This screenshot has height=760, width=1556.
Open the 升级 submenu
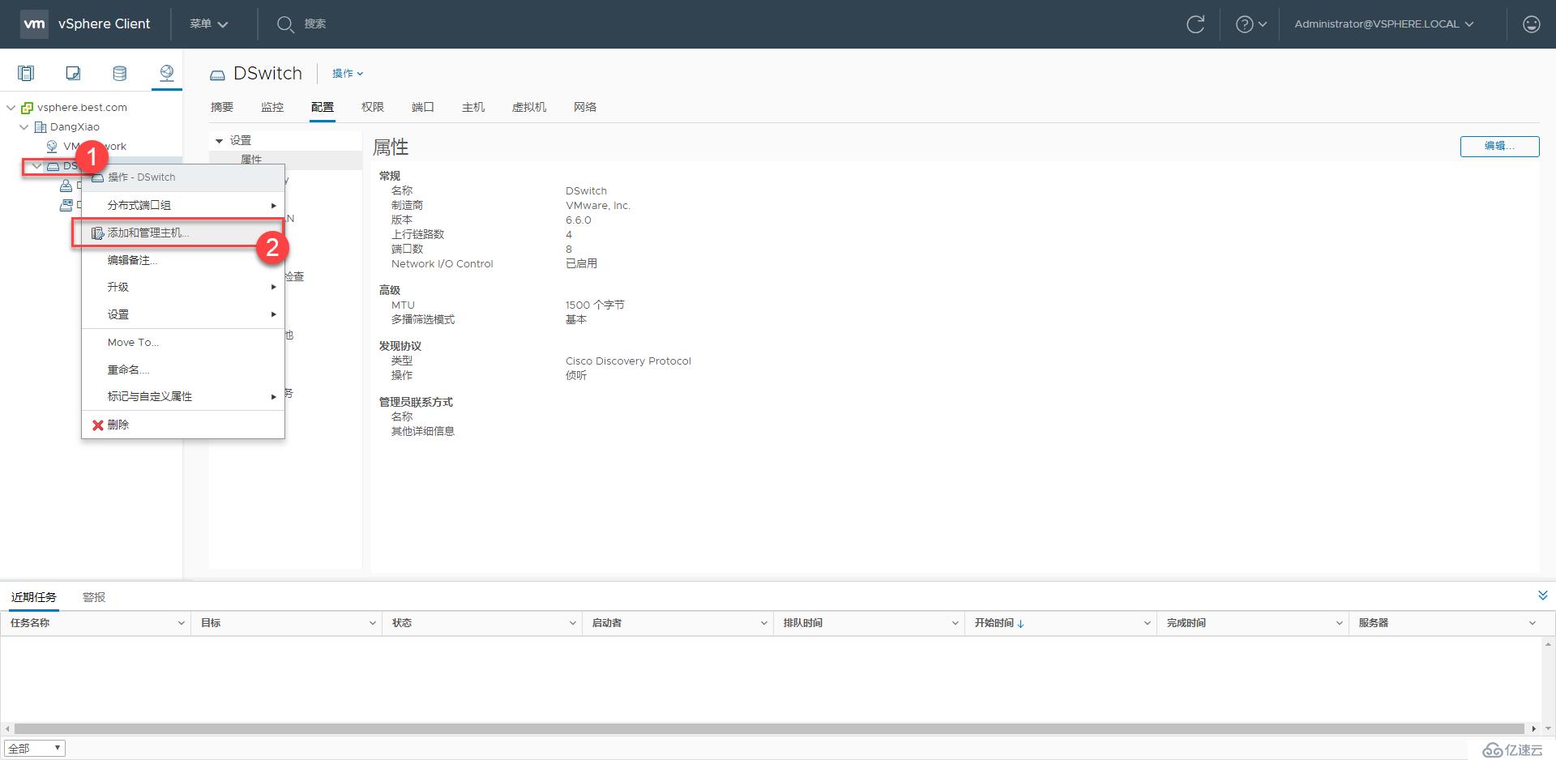(183, 287)
